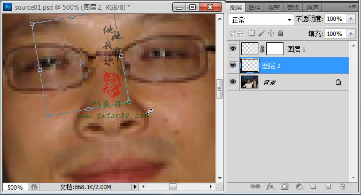
Task: Switch to 通道 tab
Action: point(312,7)
